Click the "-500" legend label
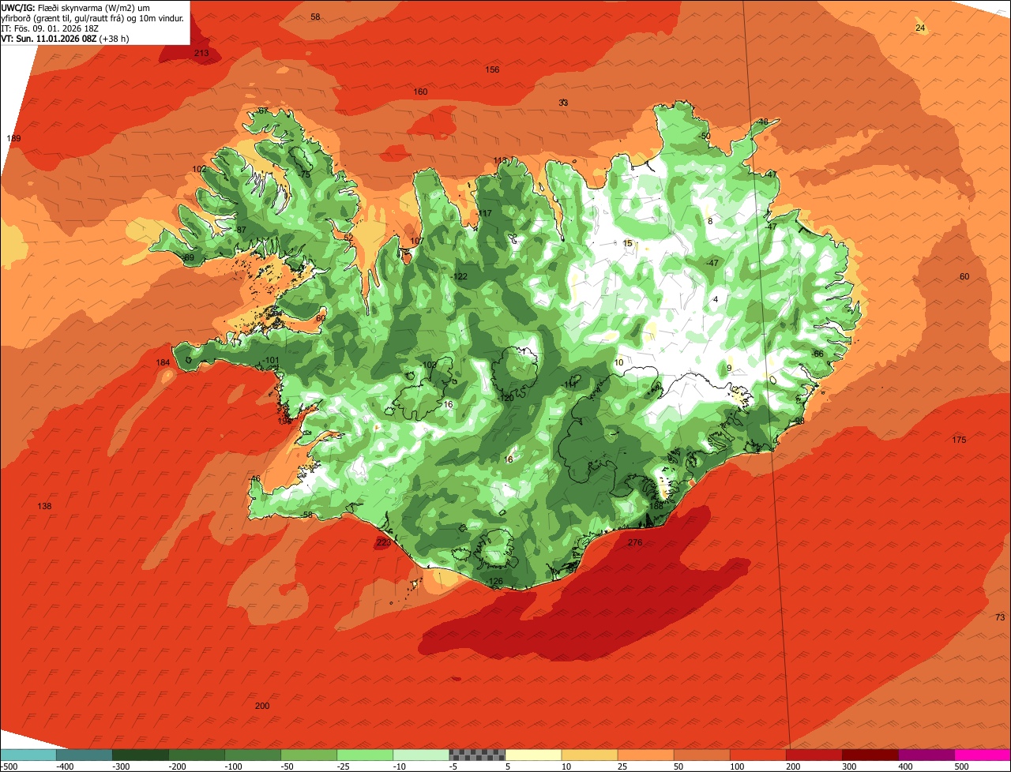Image resolution: width=1011 pixels, height=772 pixels. (x=9, y=766)
